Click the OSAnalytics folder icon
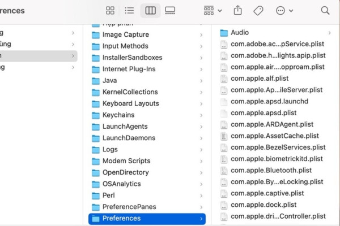Image resolution: width=340 pixels, height=226 pixels. 96,184
